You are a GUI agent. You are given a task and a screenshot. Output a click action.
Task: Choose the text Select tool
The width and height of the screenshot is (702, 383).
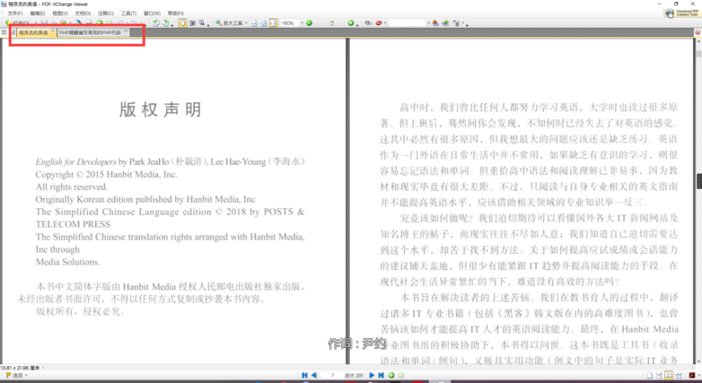(202, 23)
